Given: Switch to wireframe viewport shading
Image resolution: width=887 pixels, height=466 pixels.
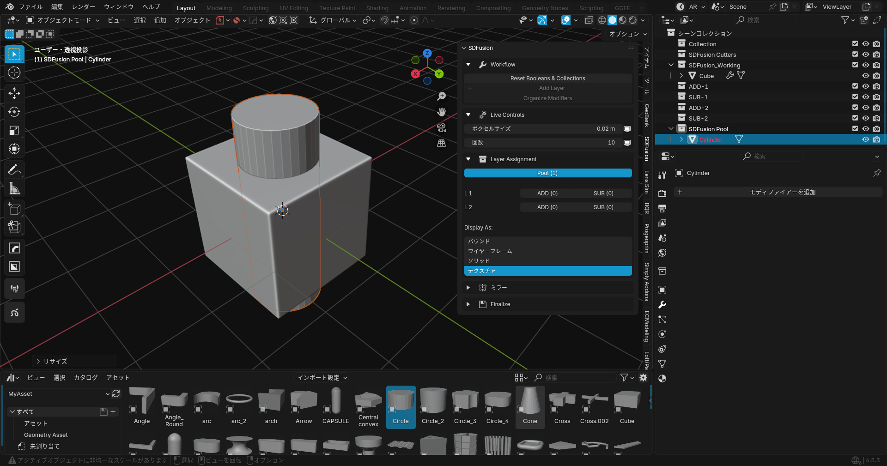Looking at the screenshot, I should pyautogui.click(x=602, y=20).
